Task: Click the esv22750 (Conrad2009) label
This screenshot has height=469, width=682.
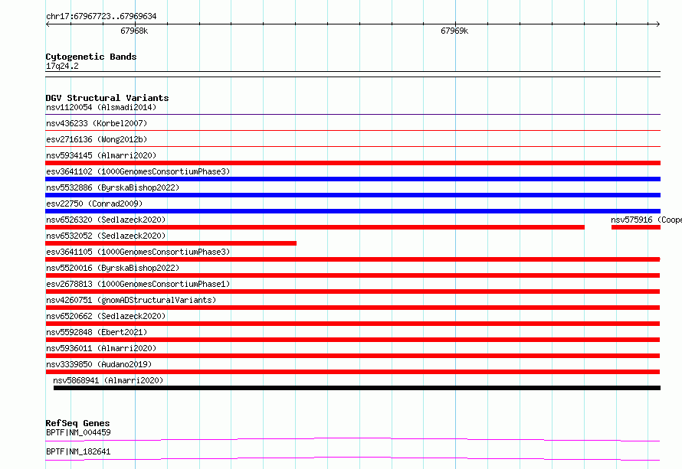Action: tap(94, 204)
